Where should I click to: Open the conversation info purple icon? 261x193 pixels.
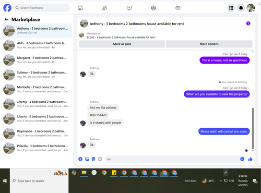(x=248, y=23)
